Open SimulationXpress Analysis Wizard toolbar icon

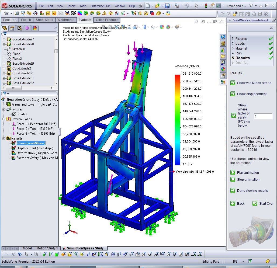(x=134, y=13)
